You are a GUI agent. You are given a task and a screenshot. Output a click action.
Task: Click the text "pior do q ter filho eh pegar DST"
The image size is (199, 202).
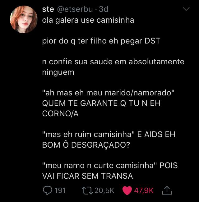(101, 41)
